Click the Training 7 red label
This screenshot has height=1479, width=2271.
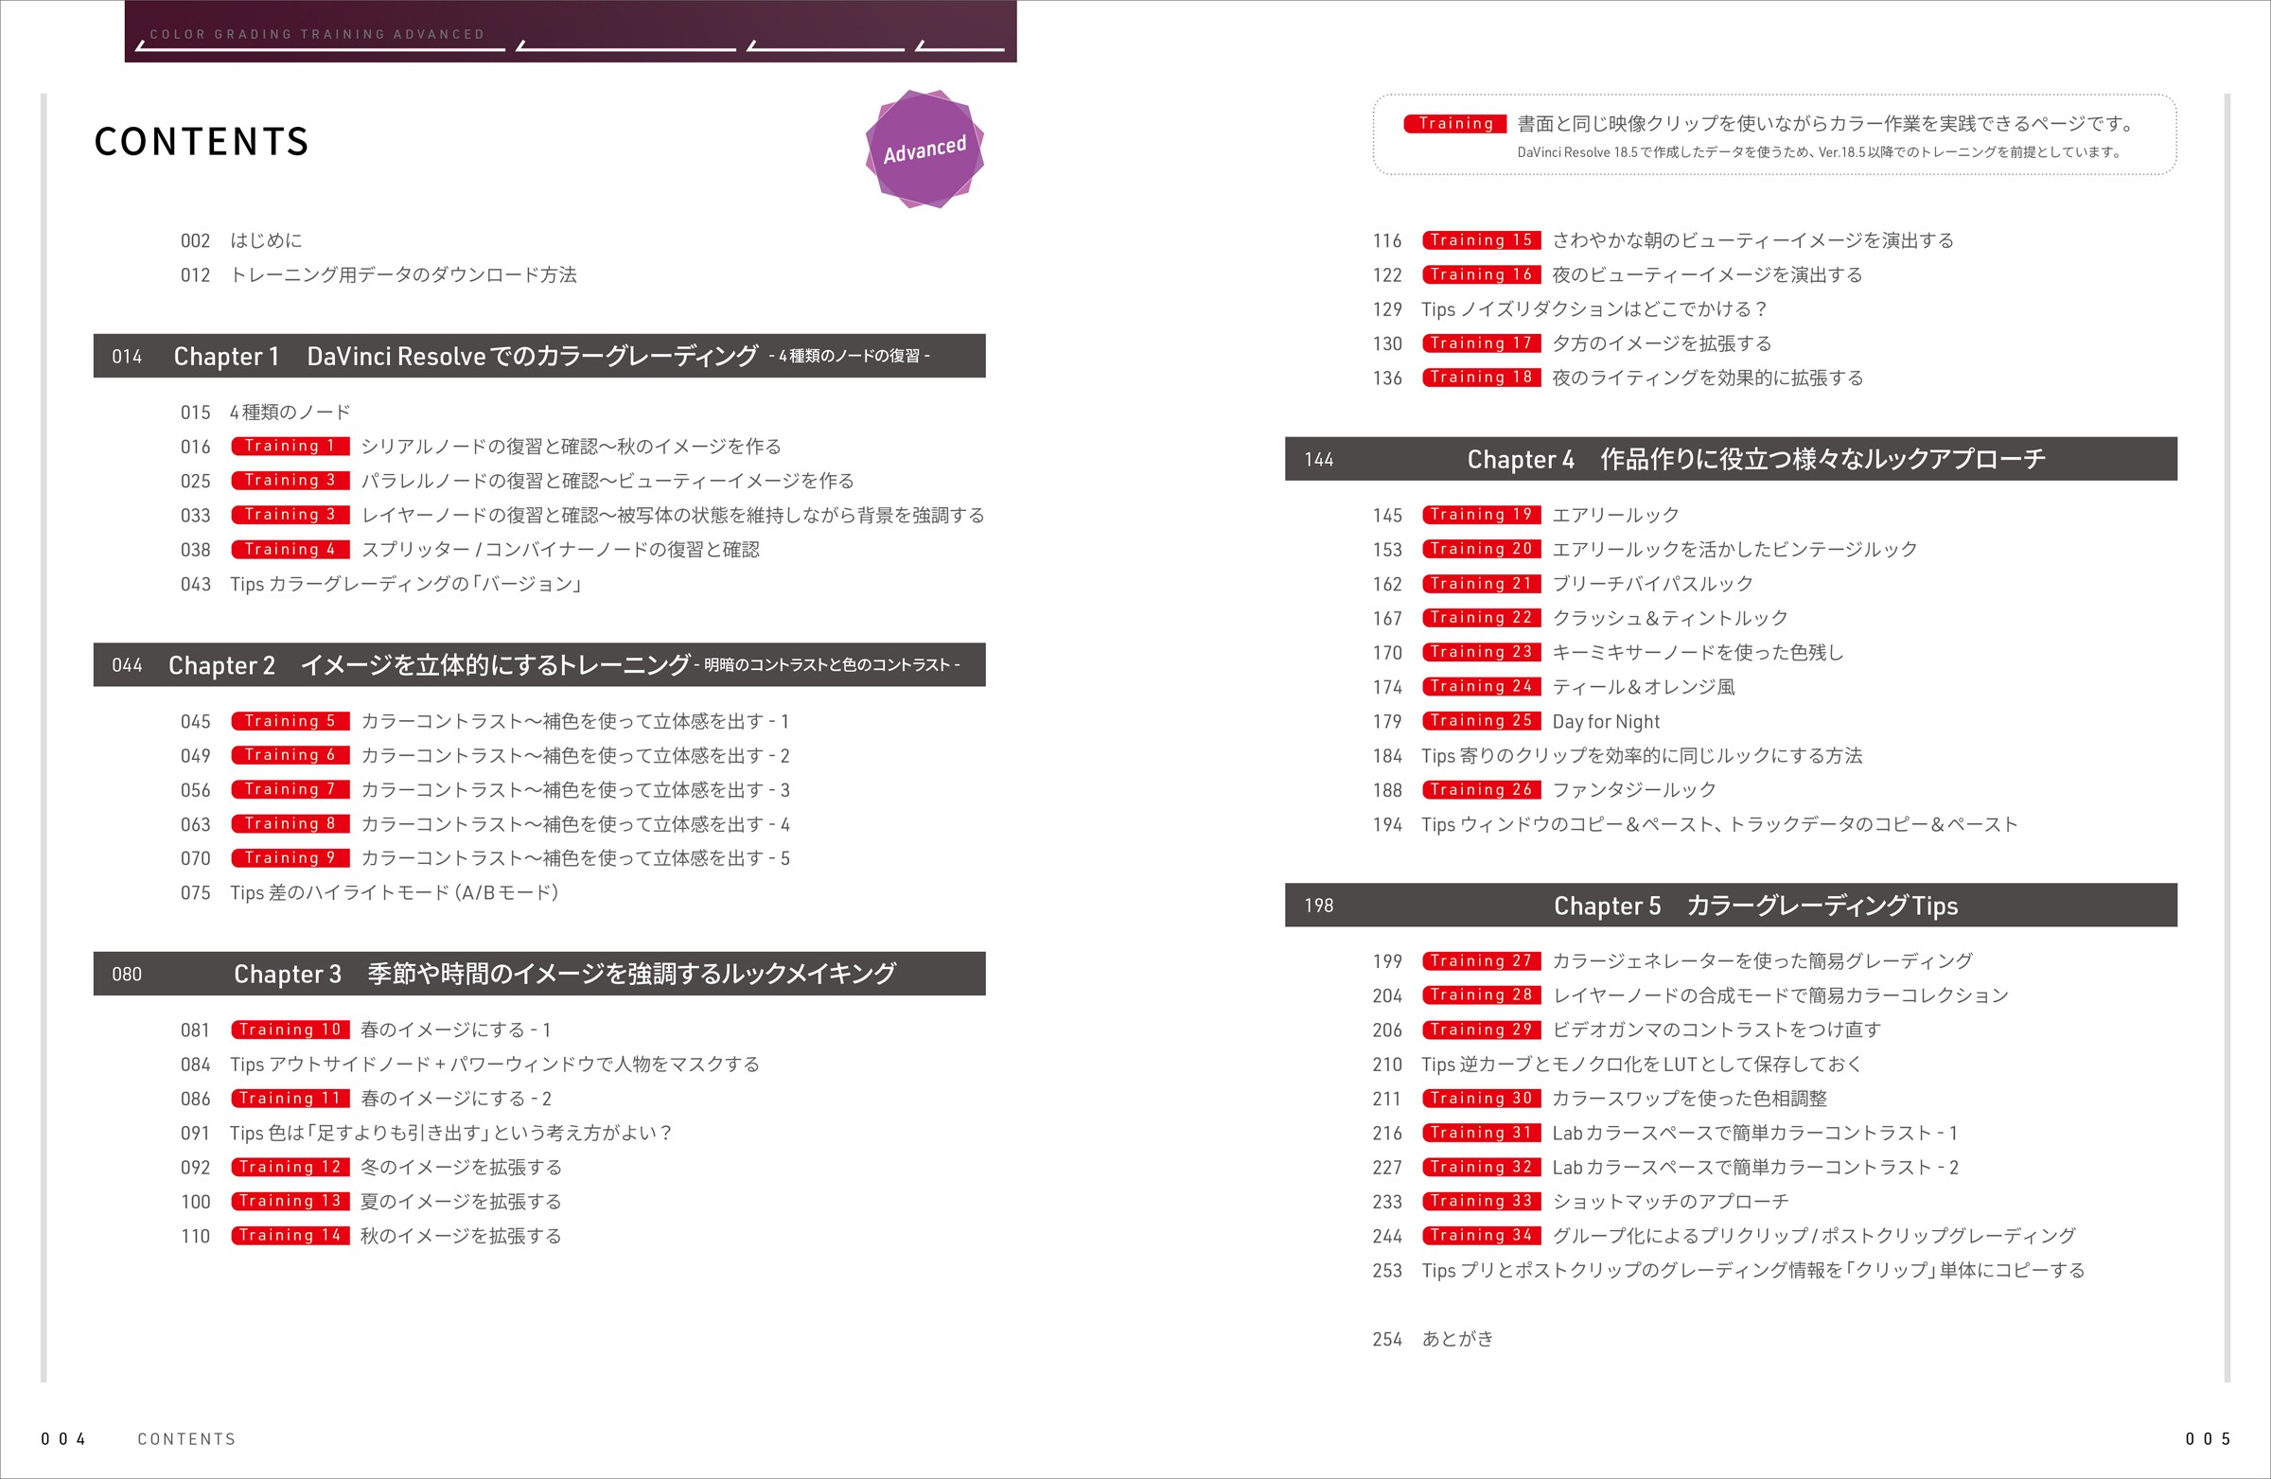[x=290, y=789]
